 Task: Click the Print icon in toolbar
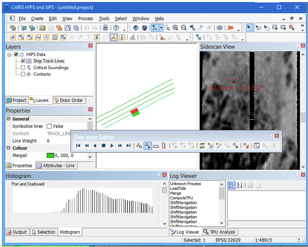pos(105,28)
